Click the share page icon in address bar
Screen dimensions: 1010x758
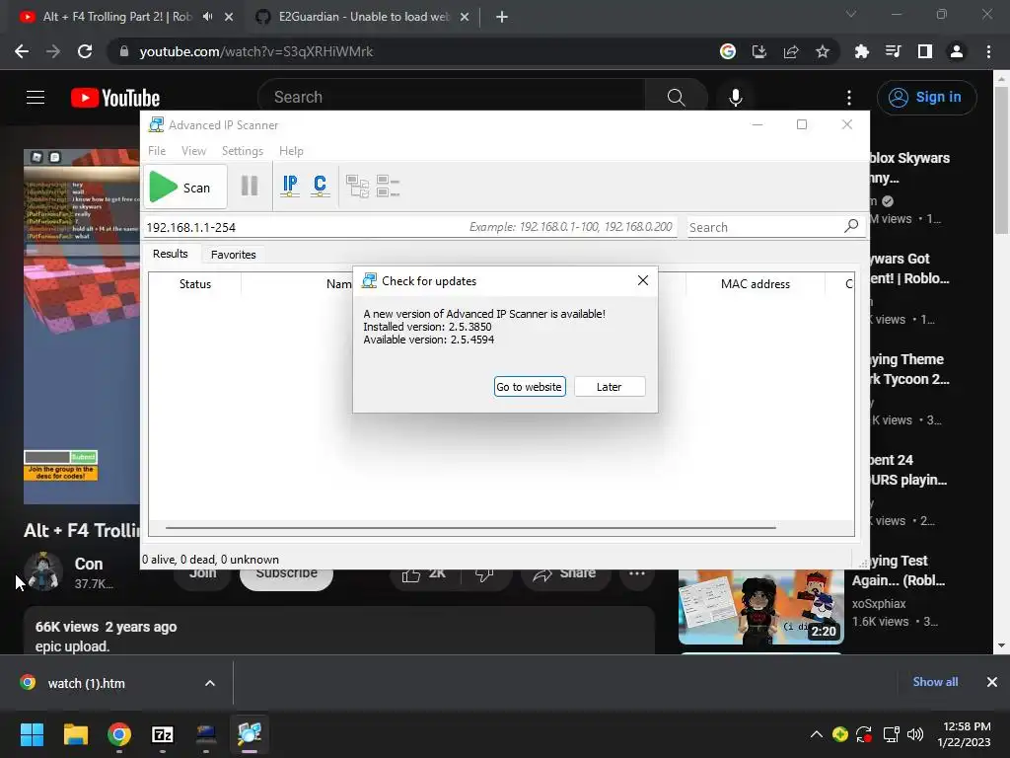pyautogui.click(x=791, y=51)
